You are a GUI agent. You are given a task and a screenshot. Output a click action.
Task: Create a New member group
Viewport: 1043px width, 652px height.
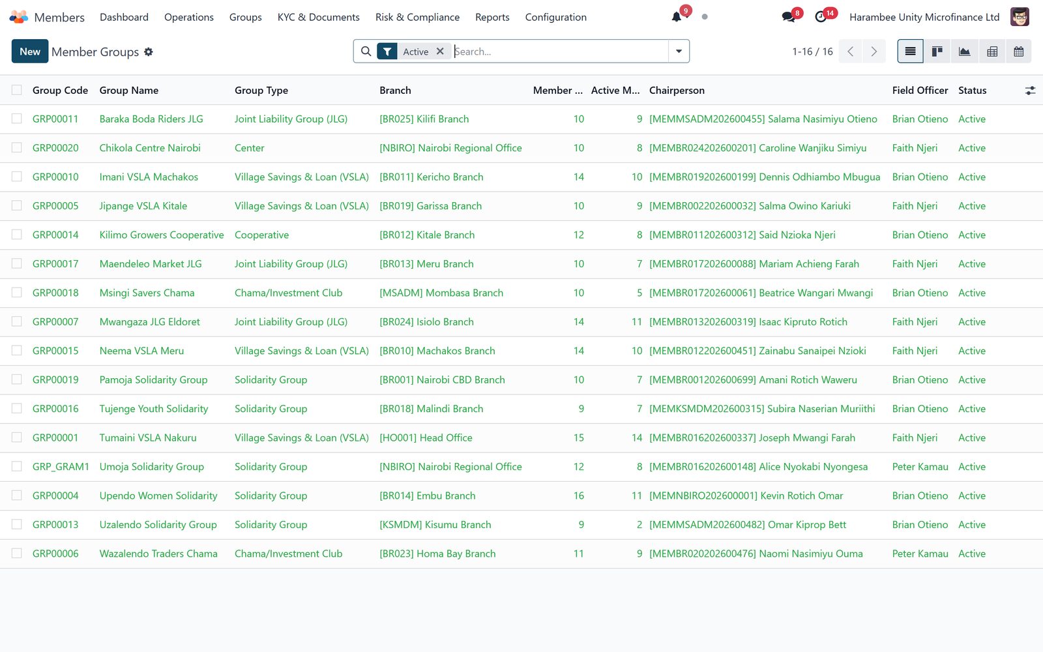pos(30,52)
